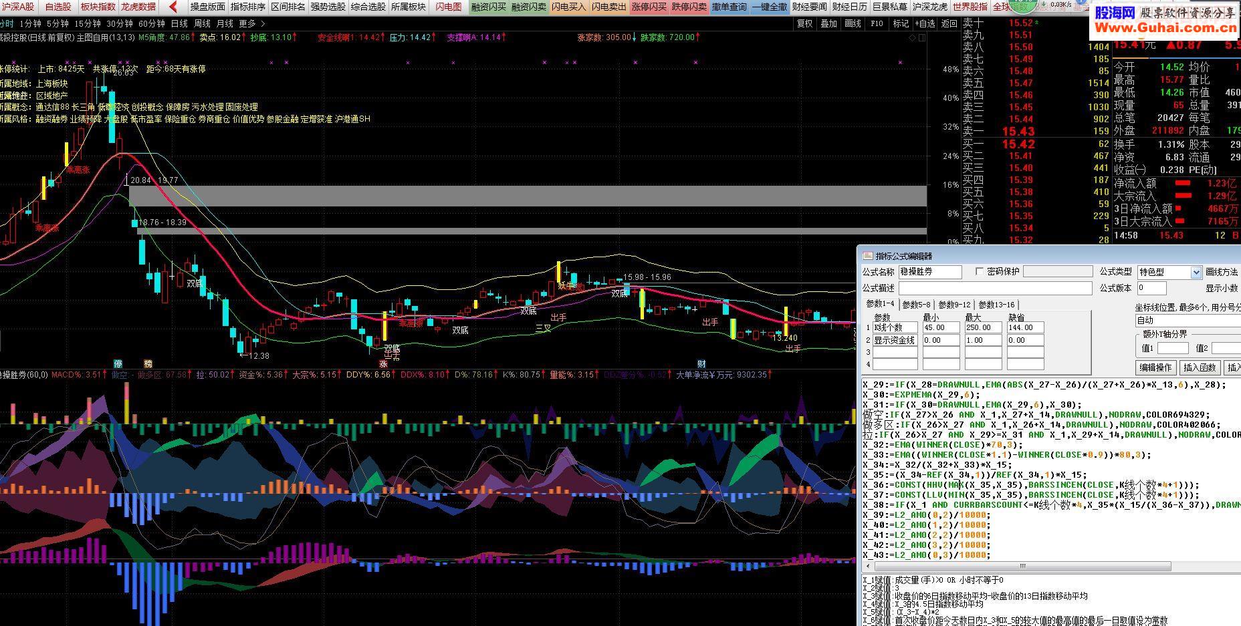Viewport: 1241px width, 626px height.
Task: Switch to the 参数5-8 tab
Action: (916, 305)
